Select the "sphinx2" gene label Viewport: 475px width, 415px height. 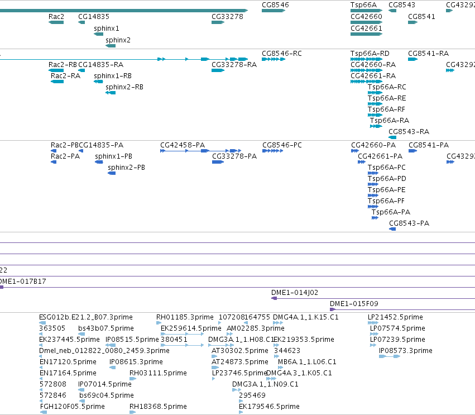(118, 40)
